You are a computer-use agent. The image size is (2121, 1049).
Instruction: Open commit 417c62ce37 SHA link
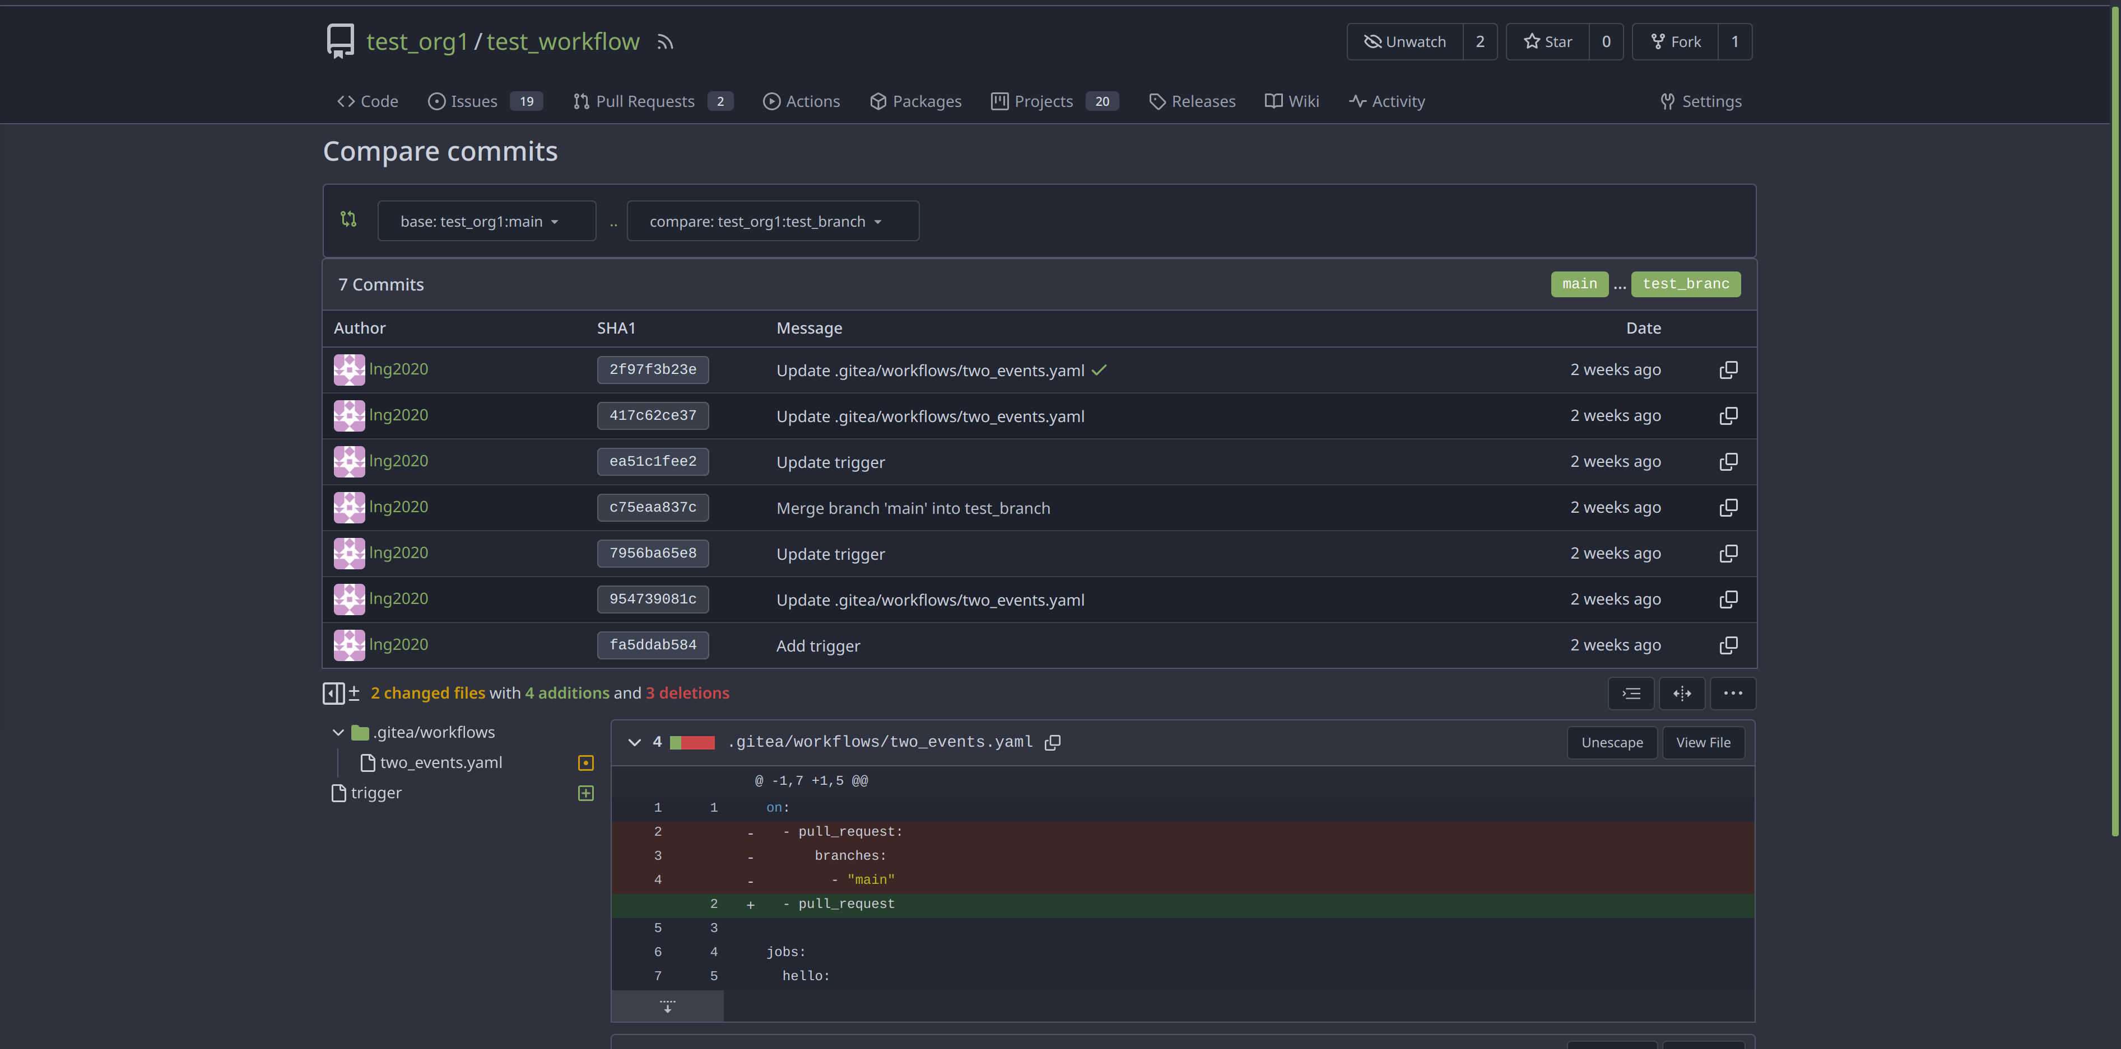pos(652,415)
